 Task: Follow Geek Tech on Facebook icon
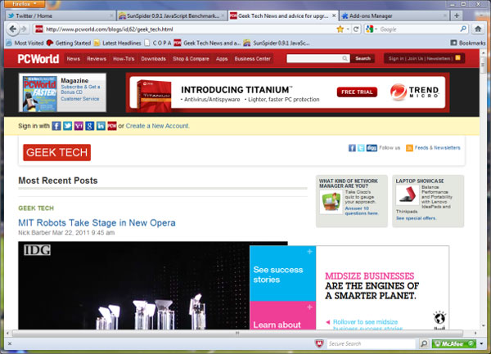pos(352,148)
